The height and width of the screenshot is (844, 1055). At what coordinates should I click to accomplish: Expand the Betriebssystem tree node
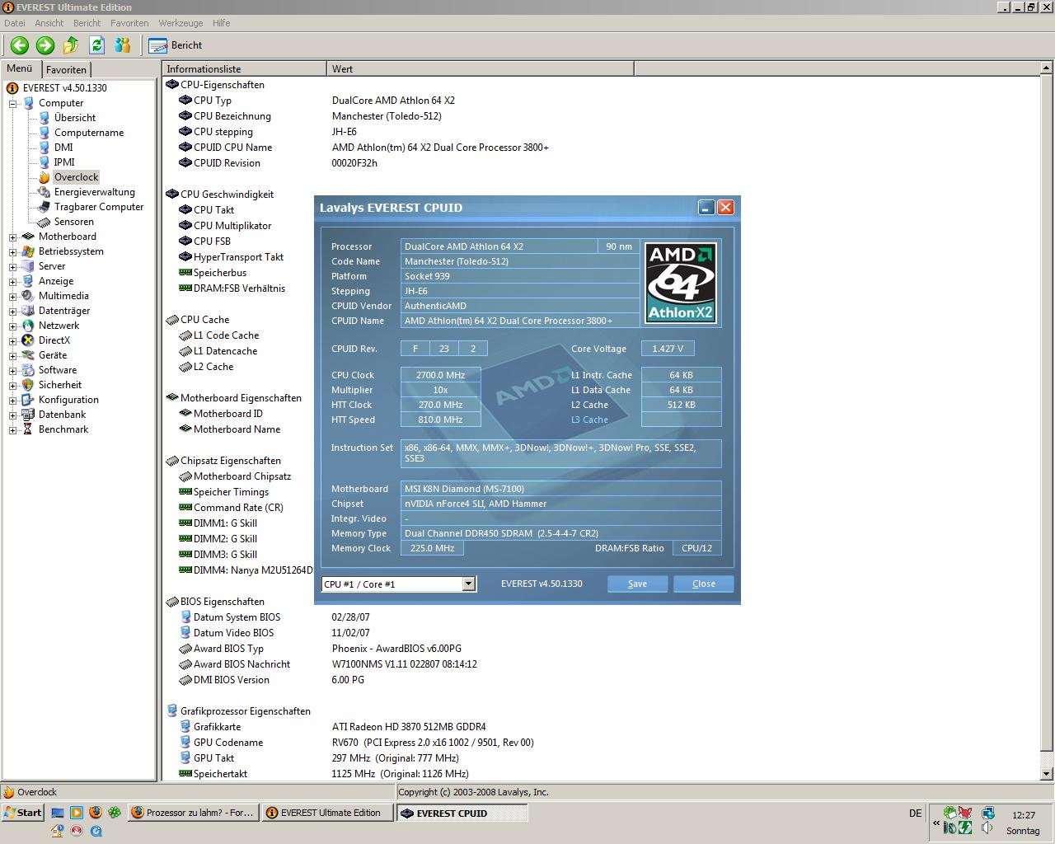(12, 252)
